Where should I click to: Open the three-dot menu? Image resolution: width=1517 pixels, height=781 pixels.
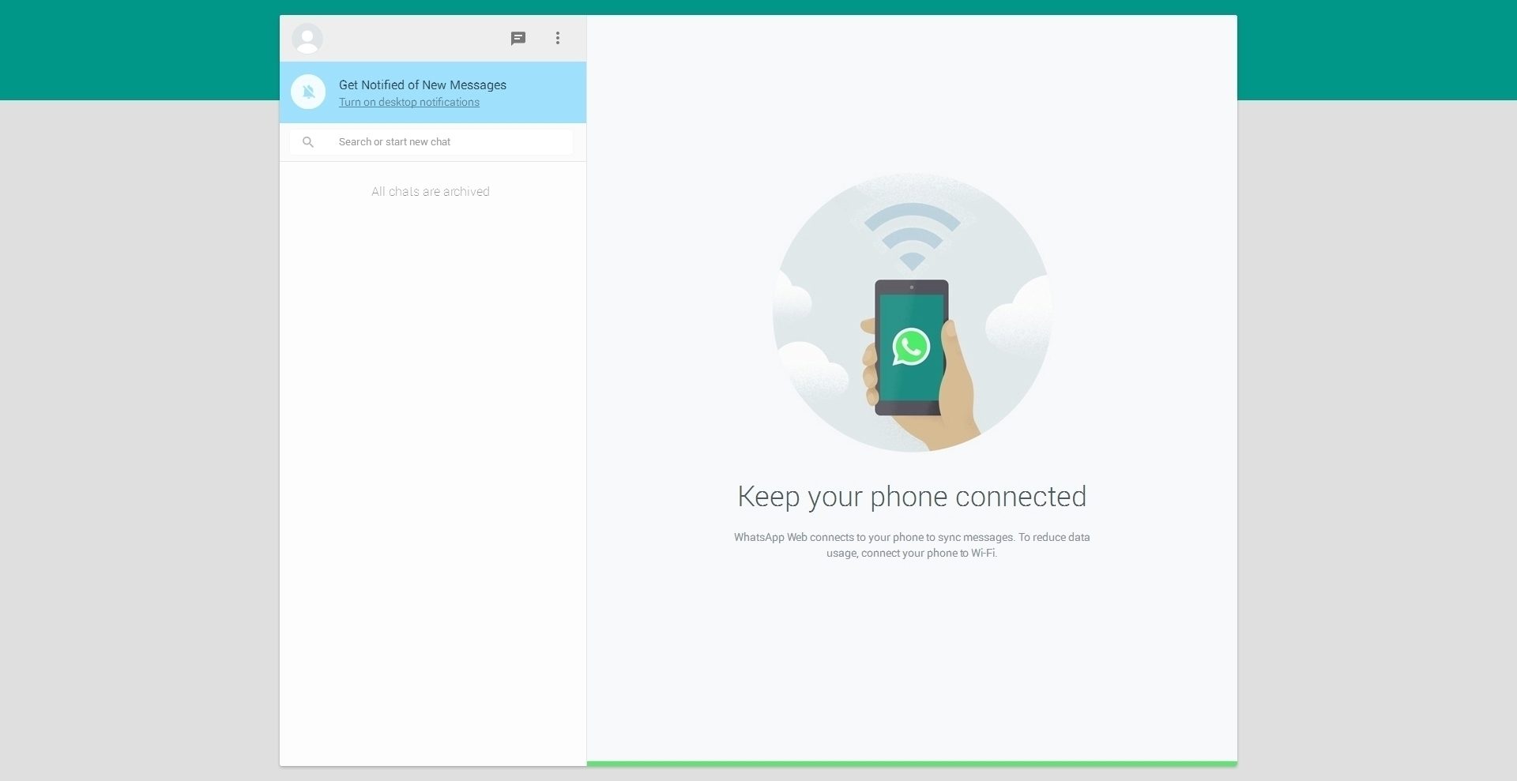pyautogui.click(x=558, y=38)
